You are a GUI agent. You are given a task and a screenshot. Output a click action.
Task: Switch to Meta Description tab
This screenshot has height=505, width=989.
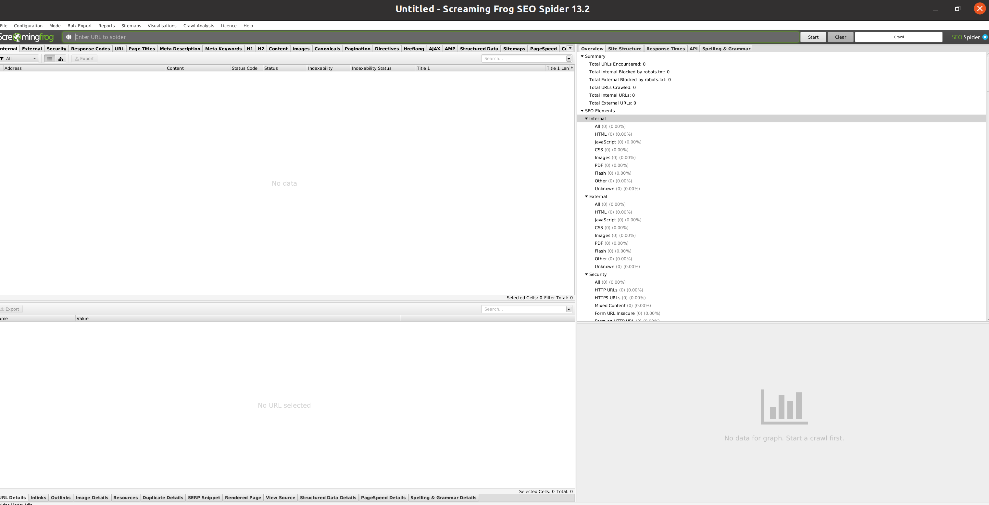180,49
